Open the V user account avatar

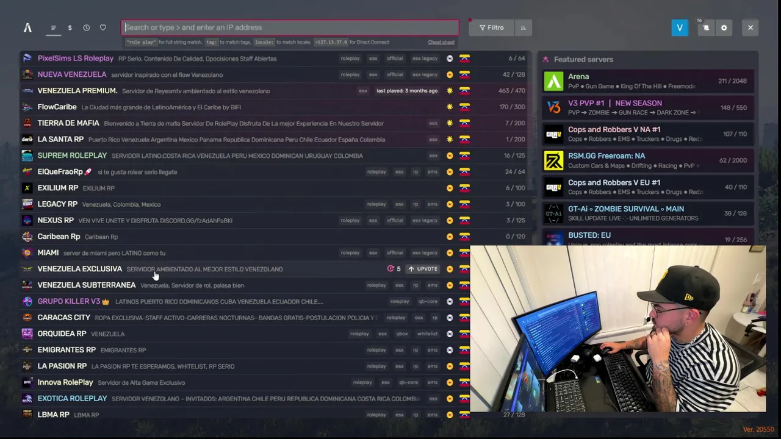680,27
